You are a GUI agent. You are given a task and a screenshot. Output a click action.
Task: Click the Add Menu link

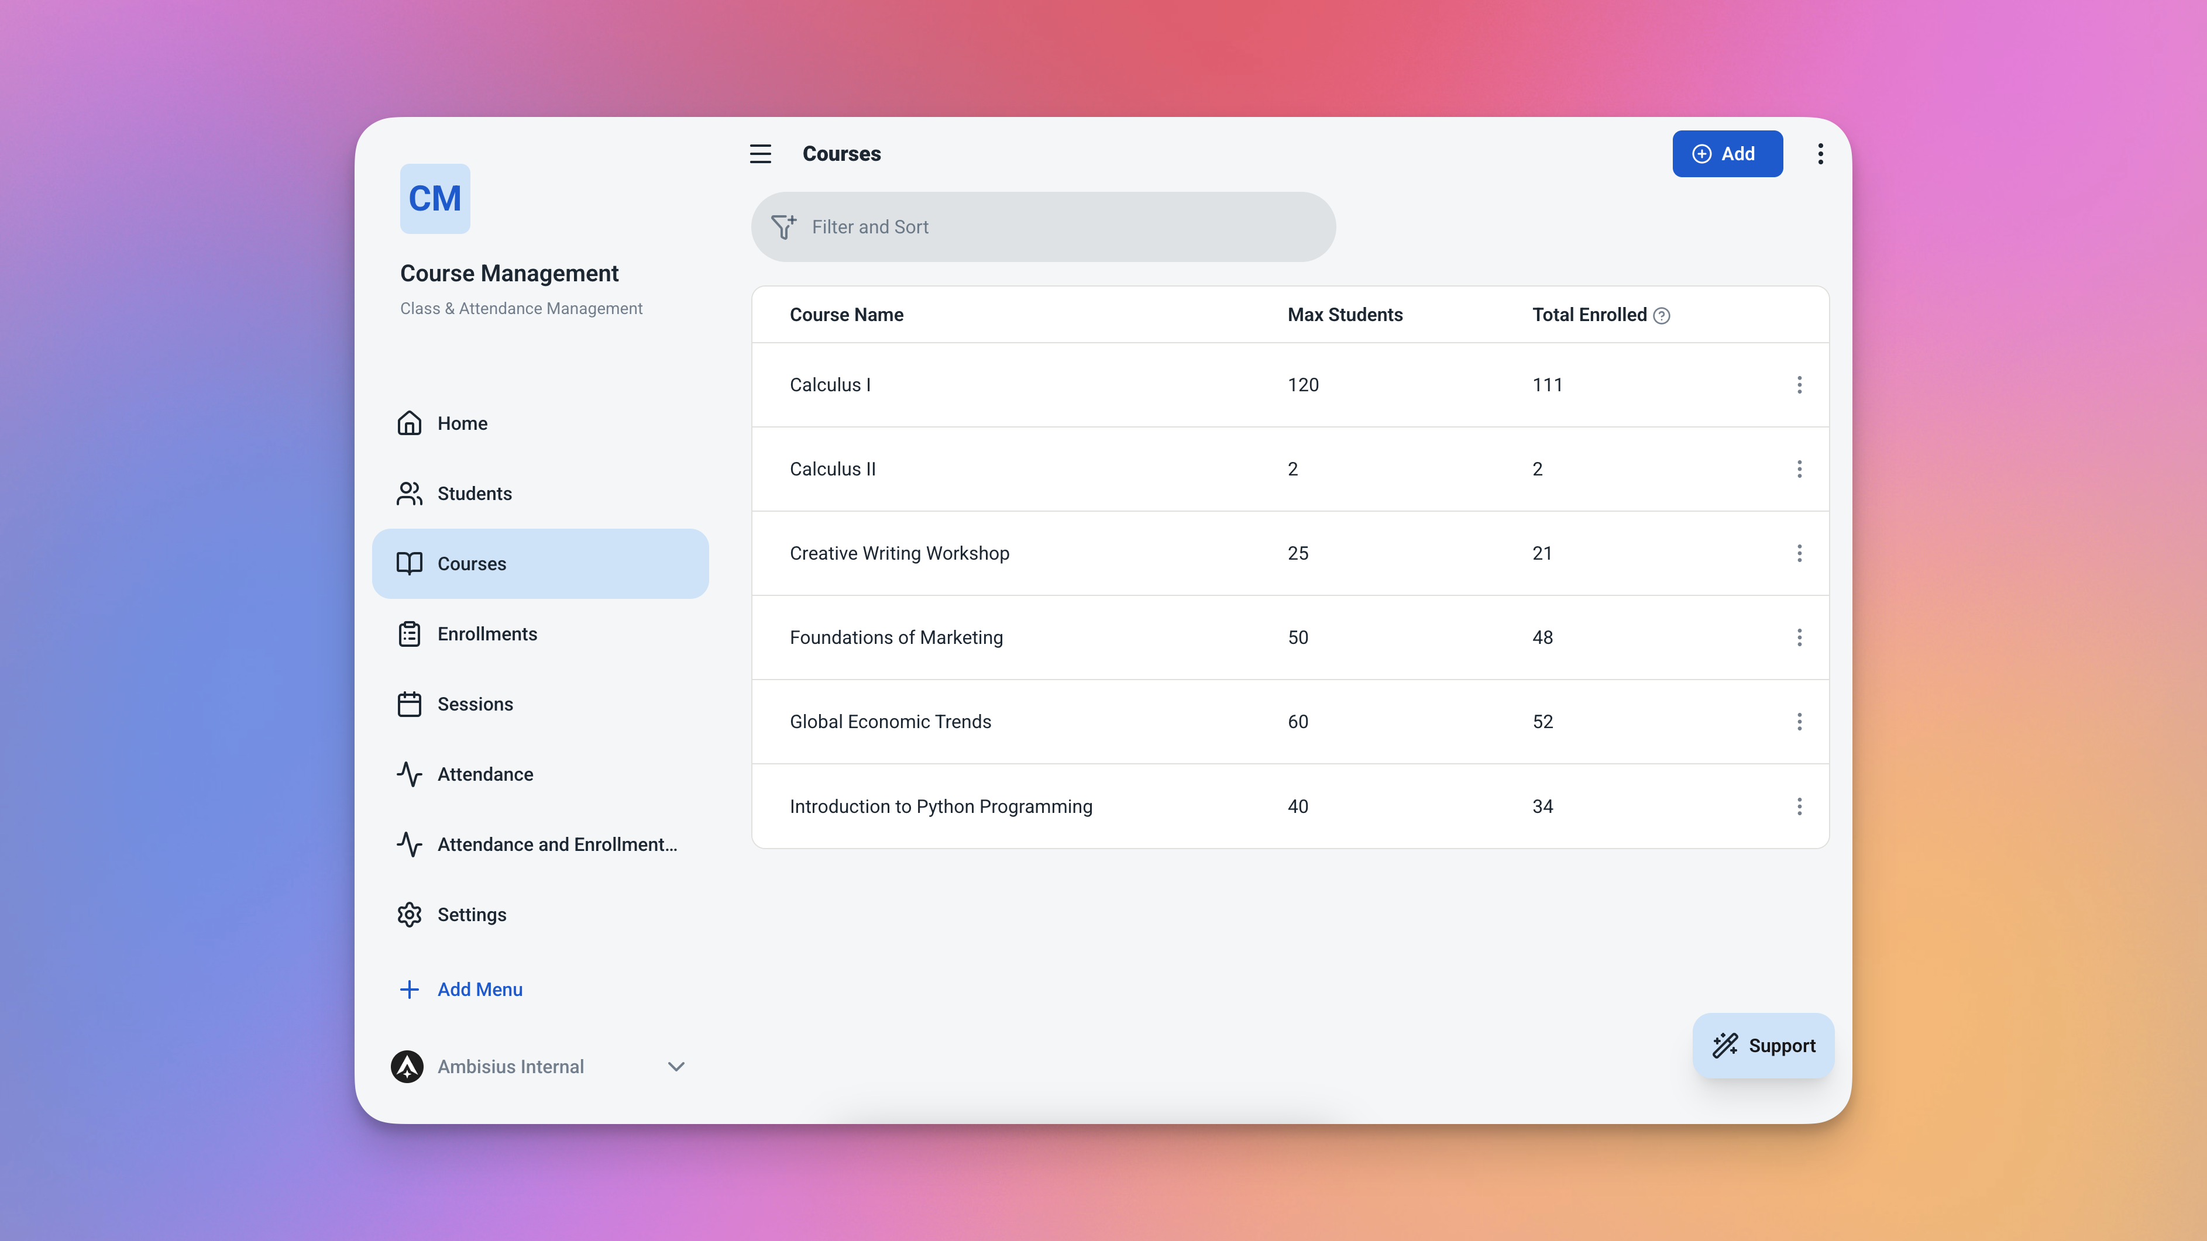[479, 989]
